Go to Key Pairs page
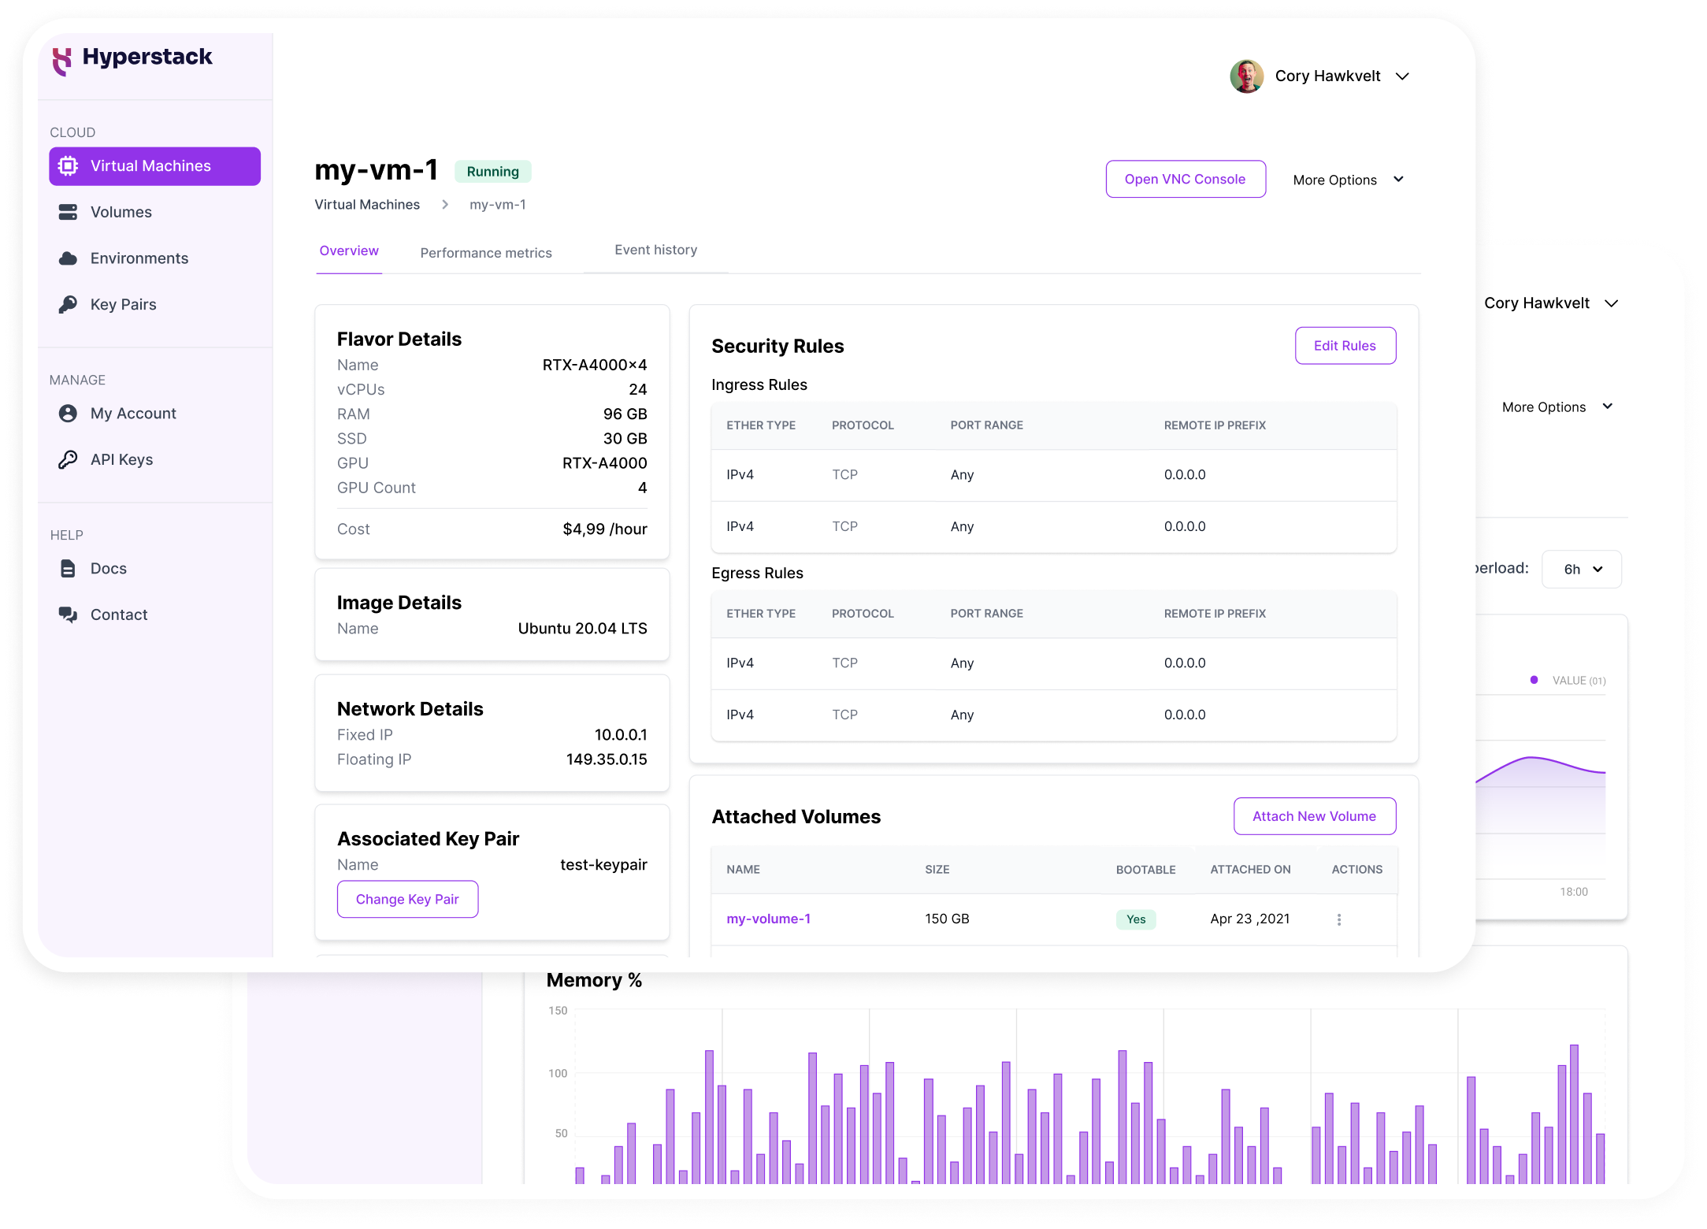The image size is (1707, 1229). [122, 304]
